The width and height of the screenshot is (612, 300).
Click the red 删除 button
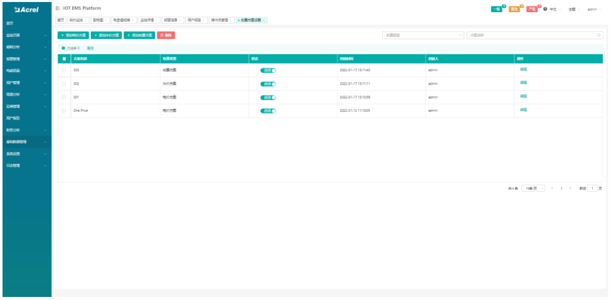166,35
